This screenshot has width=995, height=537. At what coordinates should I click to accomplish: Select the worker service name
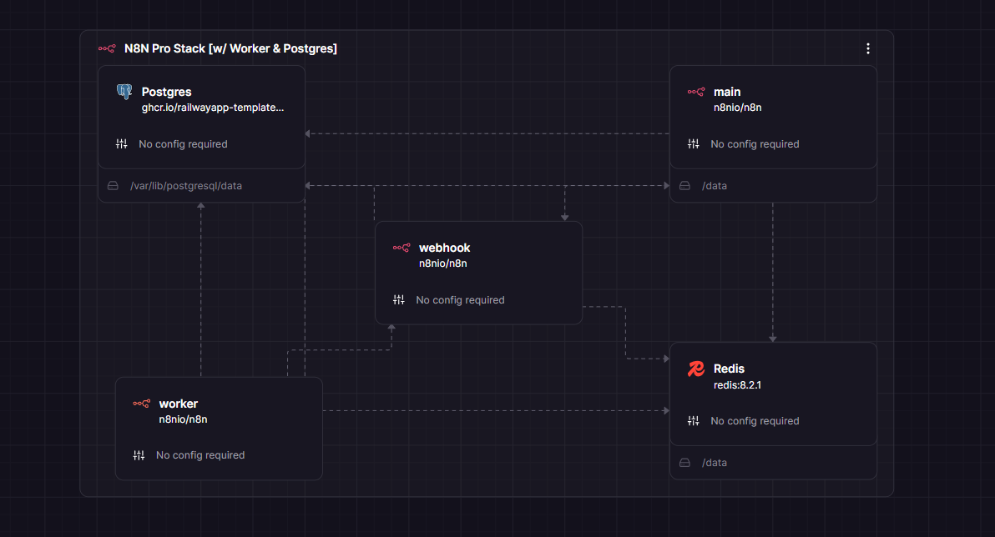[x=179, y=404]
